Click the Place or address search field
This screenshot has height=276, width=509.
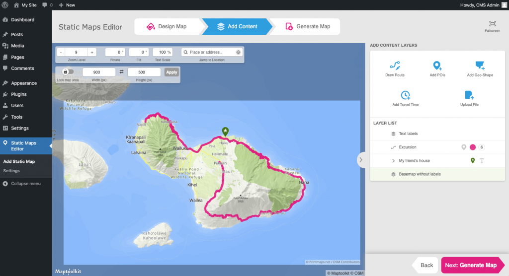(x=209, y=52)
